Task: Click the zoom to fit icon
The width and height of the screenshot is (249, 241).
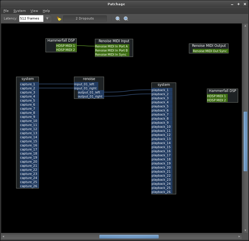Action: [126, 19]
